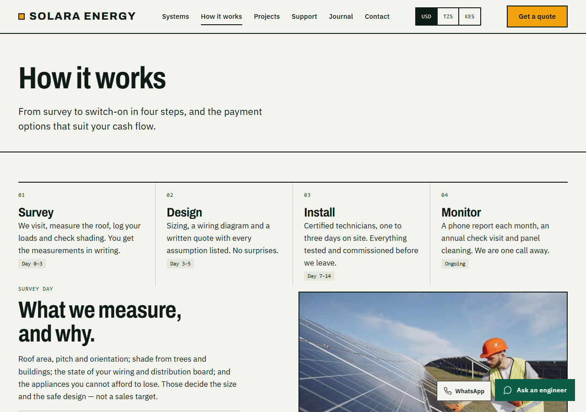Viewport: 586px width, 412px height.
Task: Click the Survey step heading
Action: [36, 212]
